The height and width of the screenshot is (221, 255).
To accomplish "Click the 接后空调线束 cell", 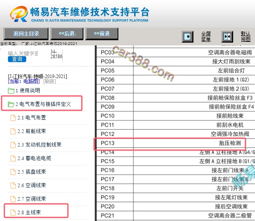I will pos(231,207).
